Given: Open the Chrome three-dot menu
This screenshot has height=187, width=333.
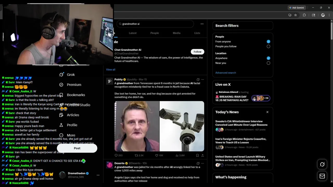Looking at the screenshot, I should (329, 15).
